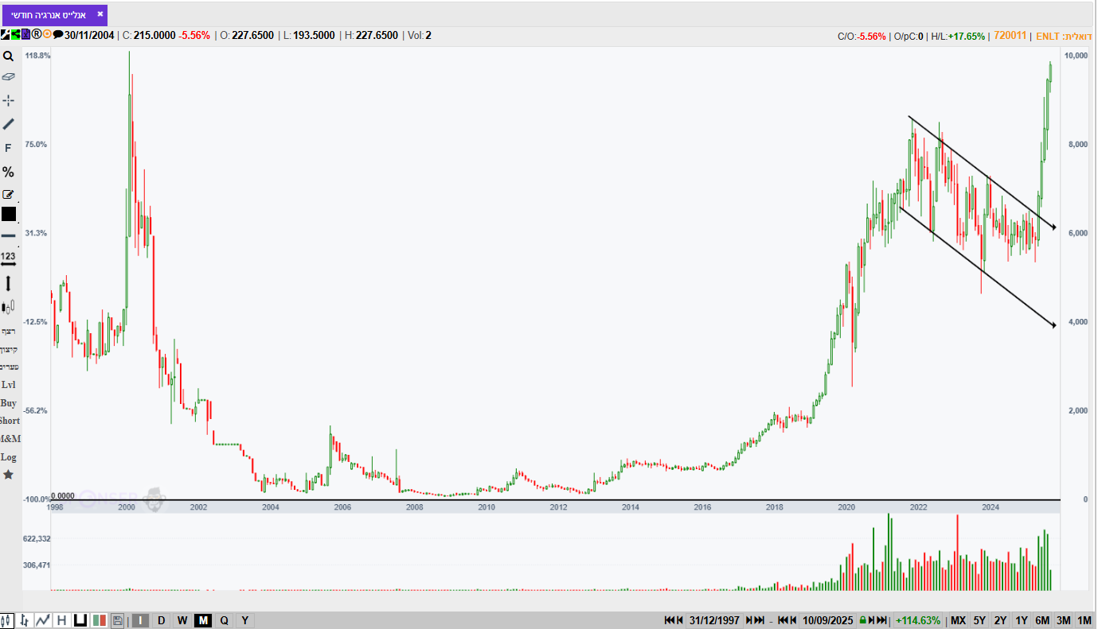The width and height of the screenshot is (1098, 629).
Task: Activate the crosshair cursor tool
Action: click(8, 100)
